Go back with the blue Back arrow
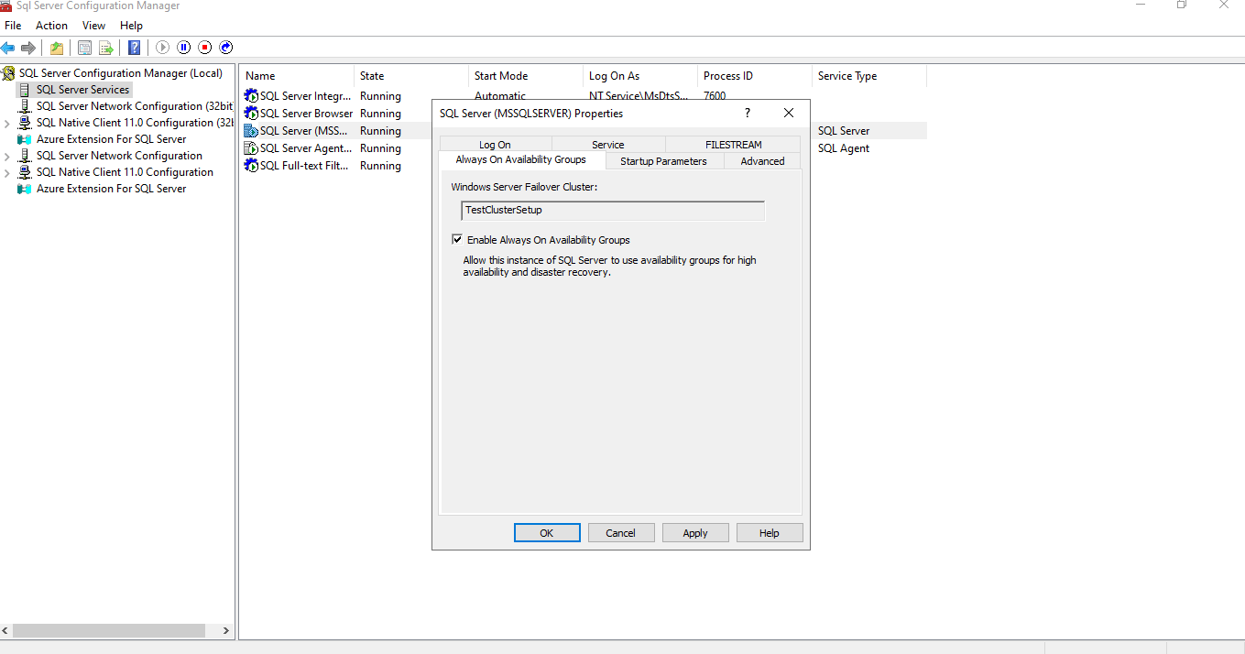The height and width of the screenshot is (654, 1245). coord(8,48)
